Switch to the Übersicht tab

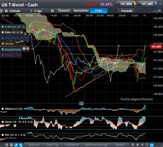coord(64,10)
